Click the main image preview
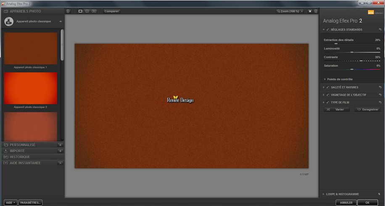This screenshot has width=385, height=206. [192, 106]
